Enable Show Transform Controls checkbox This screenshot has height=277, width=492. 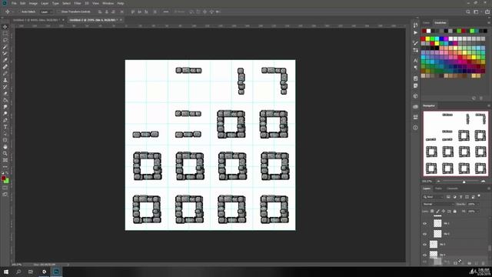click(x=58, y=12)
